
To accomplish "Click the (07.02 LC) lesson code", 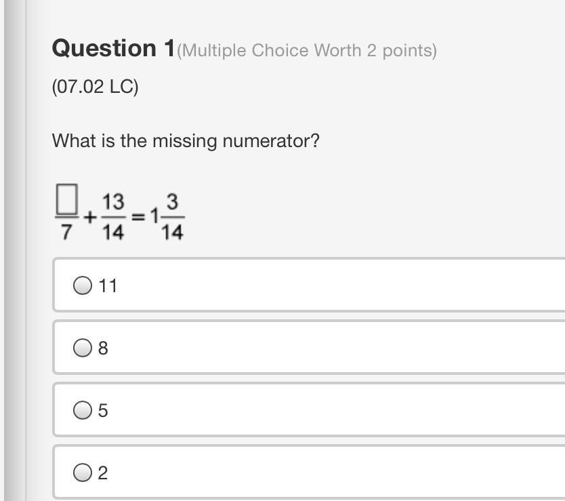I will 95,87.
